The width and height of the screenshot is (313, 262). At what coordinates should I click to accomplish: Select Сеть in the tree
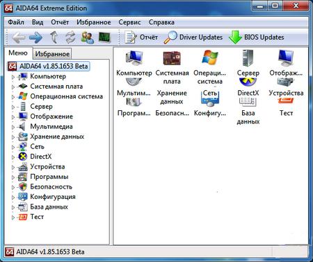tap(38, 146)
